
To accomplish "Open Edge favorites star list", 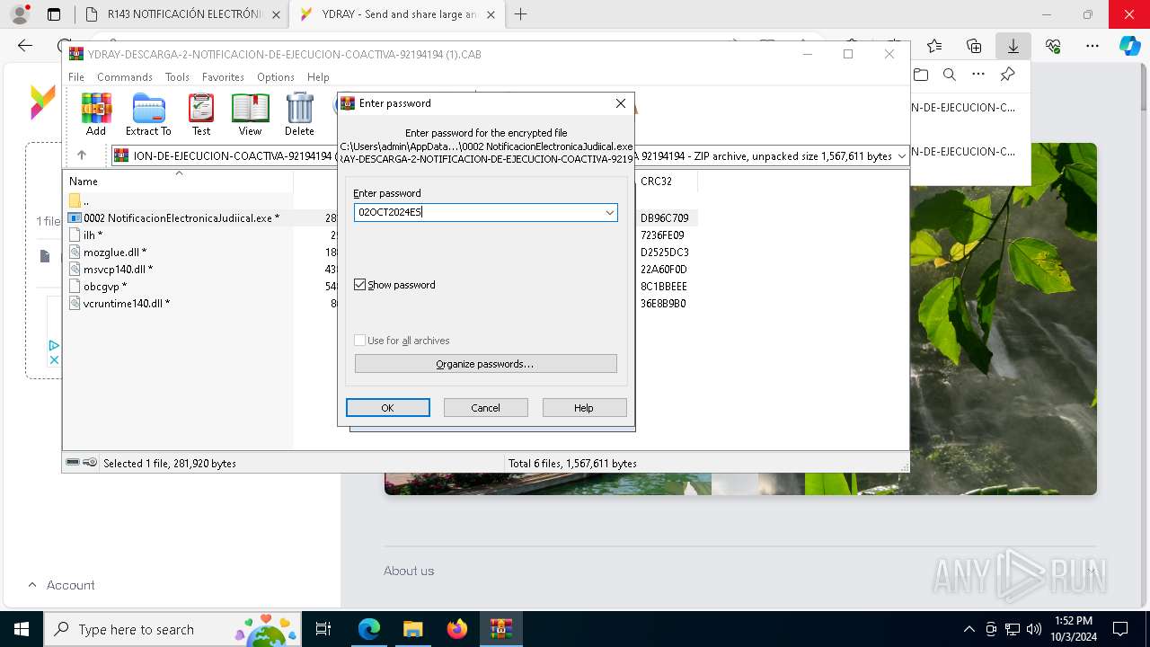I will tap(934, 46).
